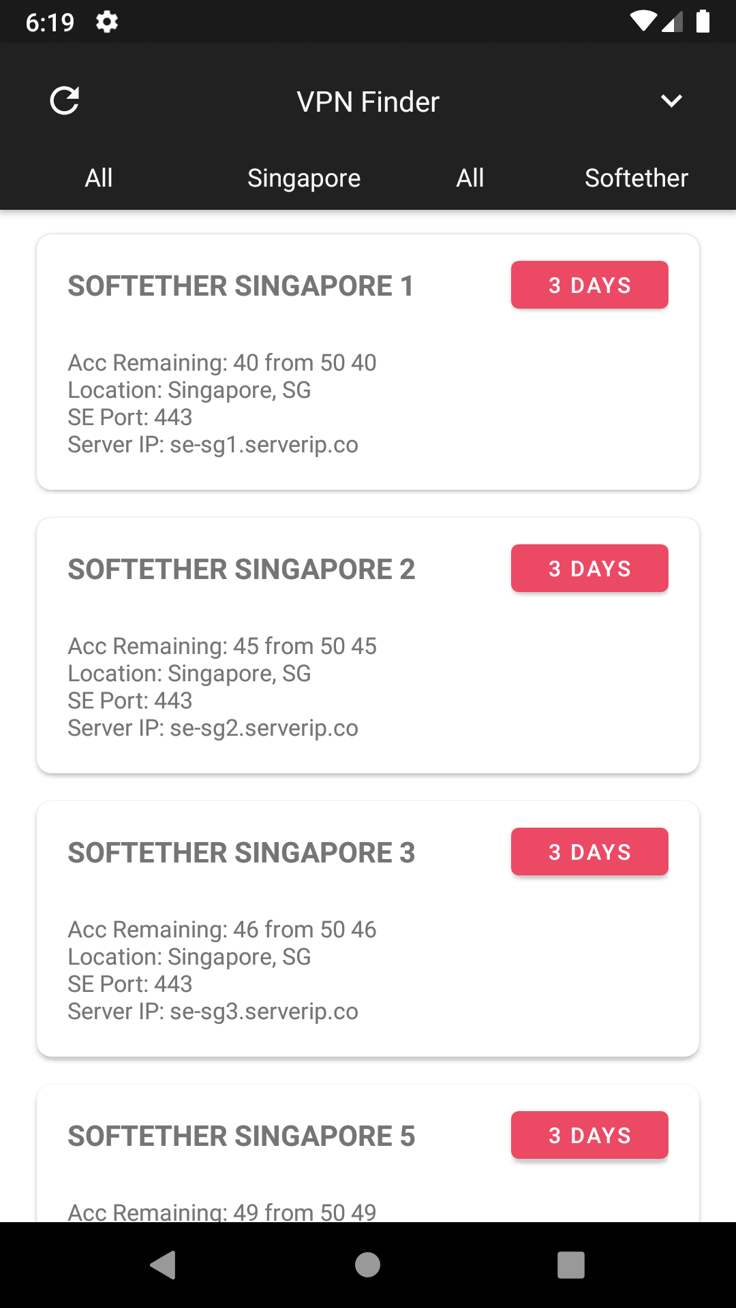Screen dimensions: 736x1308
Task: Tap the refresh icon in header
Action: [65, 101]
